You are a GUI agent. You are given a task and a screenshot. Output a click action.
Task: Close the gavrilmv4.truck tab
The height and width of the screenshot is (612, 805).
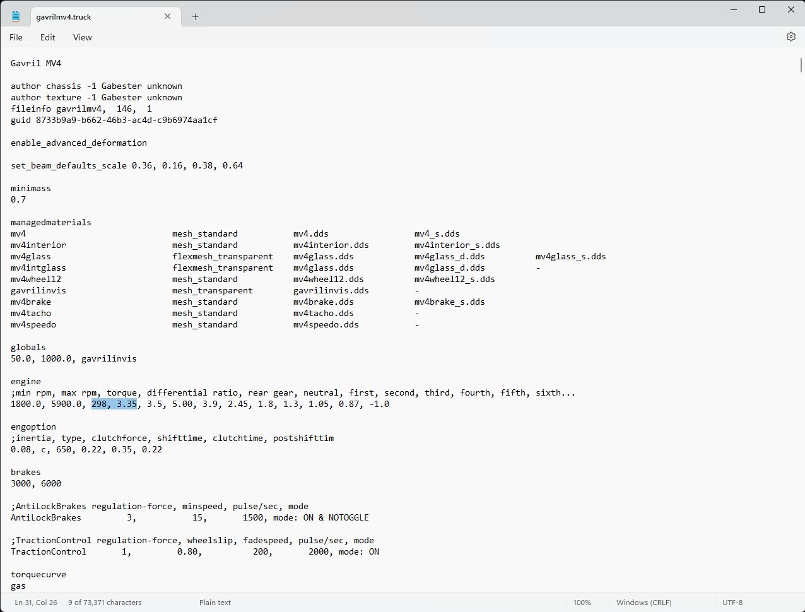coord(168,16)
